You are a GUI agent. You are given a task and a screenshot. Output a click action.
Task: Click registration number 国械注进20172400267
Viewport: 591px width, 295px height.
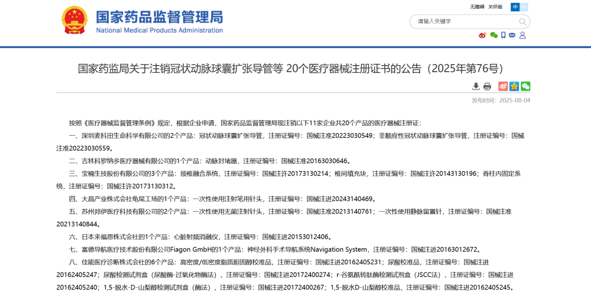click(291, 287)
